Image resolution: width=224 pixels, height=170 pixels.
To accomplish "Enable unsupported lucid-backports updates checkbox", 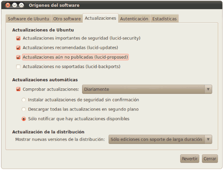I will point(18,66).
